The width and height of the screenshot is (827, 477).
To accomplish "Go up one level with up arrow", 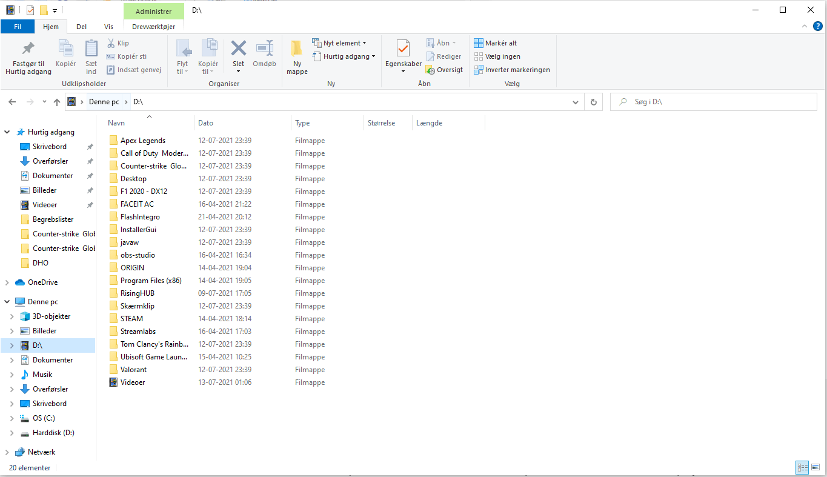I will tap(57, 102).
